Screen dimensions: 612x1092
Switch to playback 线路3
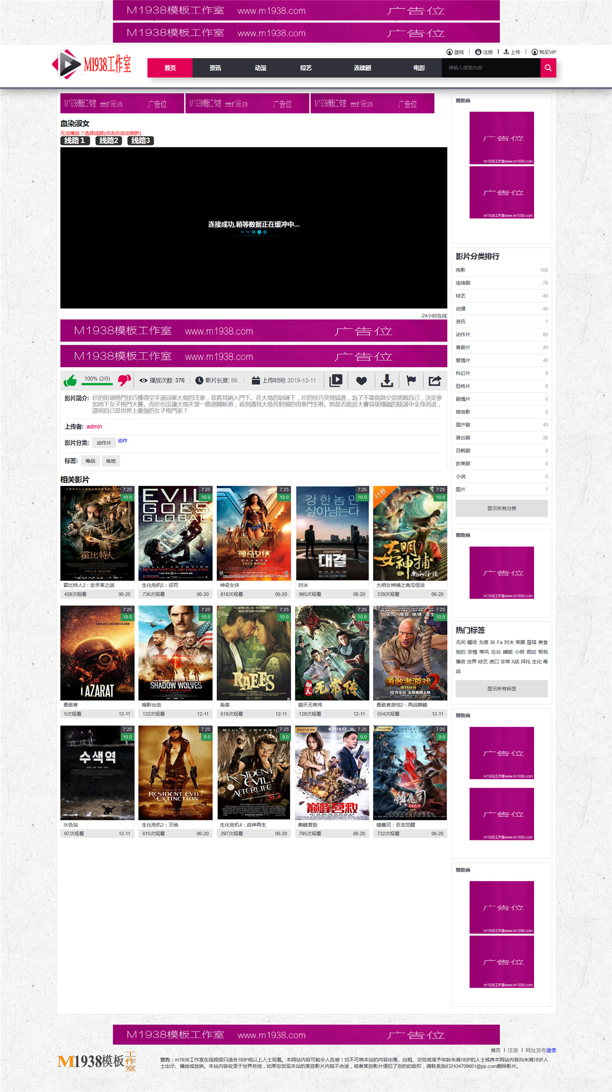pos(140,141)
